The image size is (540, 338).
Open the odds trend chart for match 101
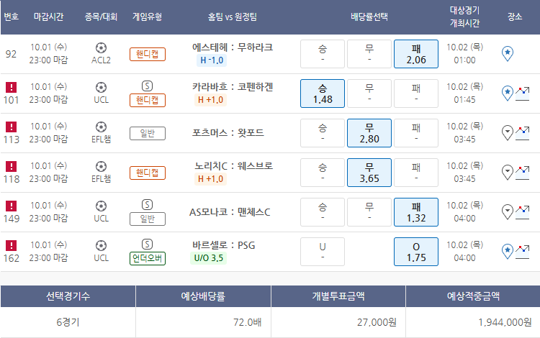522,93
